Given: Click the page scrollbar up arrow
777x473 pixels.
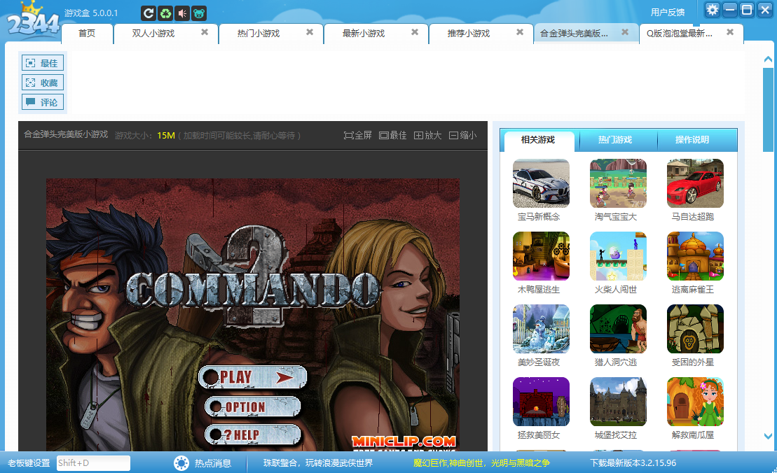Looking at the screenshot, I should (x=768, y=59).
